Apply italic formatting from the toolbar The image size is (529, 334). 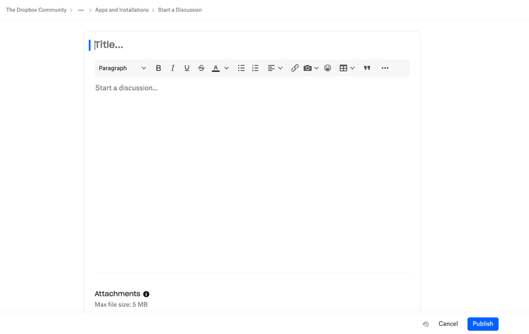173,68
